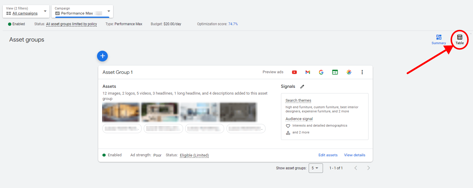The image size is (473, 188).
Task: Toggle Enabled status of Asset Group 1
Action: point(104,155)
